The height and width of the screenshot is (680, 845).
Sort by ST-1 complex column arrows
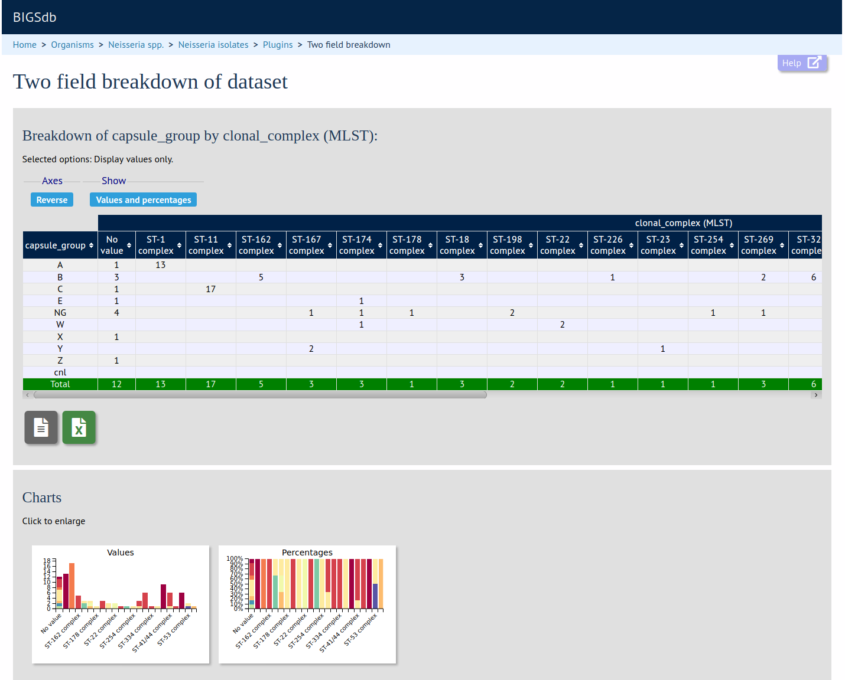click(x=179, y=246)
